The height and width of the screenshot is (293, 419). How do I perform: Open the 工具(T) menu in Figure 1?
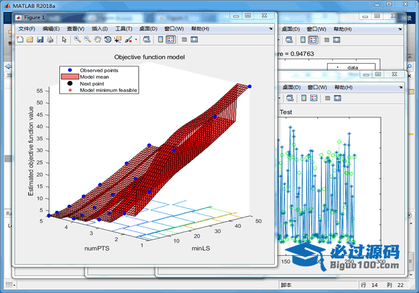coord(124,29)
